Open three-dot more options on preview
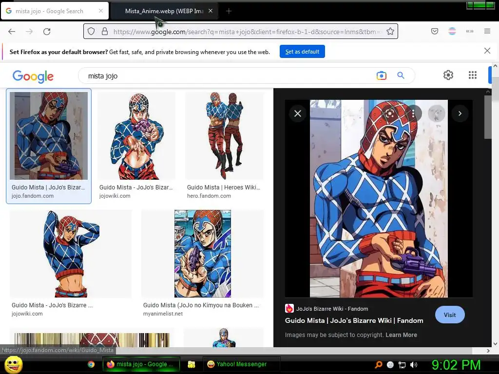Viewport: 499px width, 374px height. coord(413,113)
